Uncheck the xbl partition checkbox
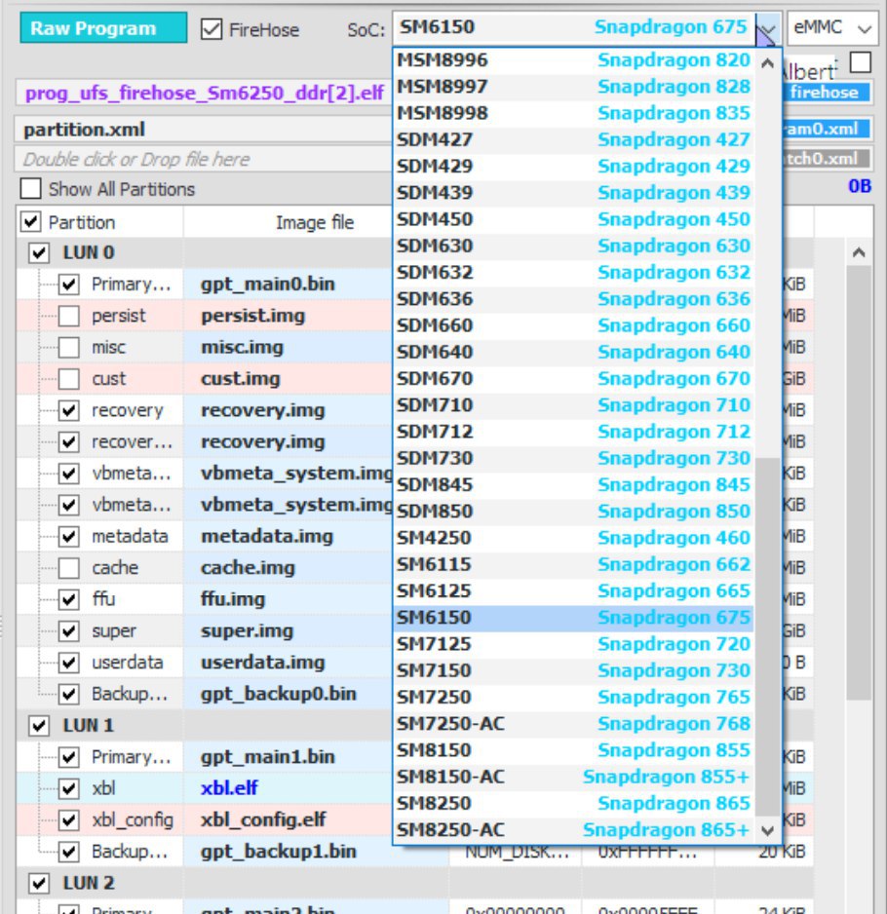 click(69, 788)
